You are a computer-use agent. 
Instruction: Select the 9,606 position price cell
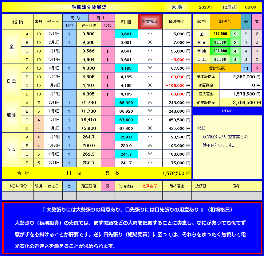pyautogui.click(x=89, y=34)
